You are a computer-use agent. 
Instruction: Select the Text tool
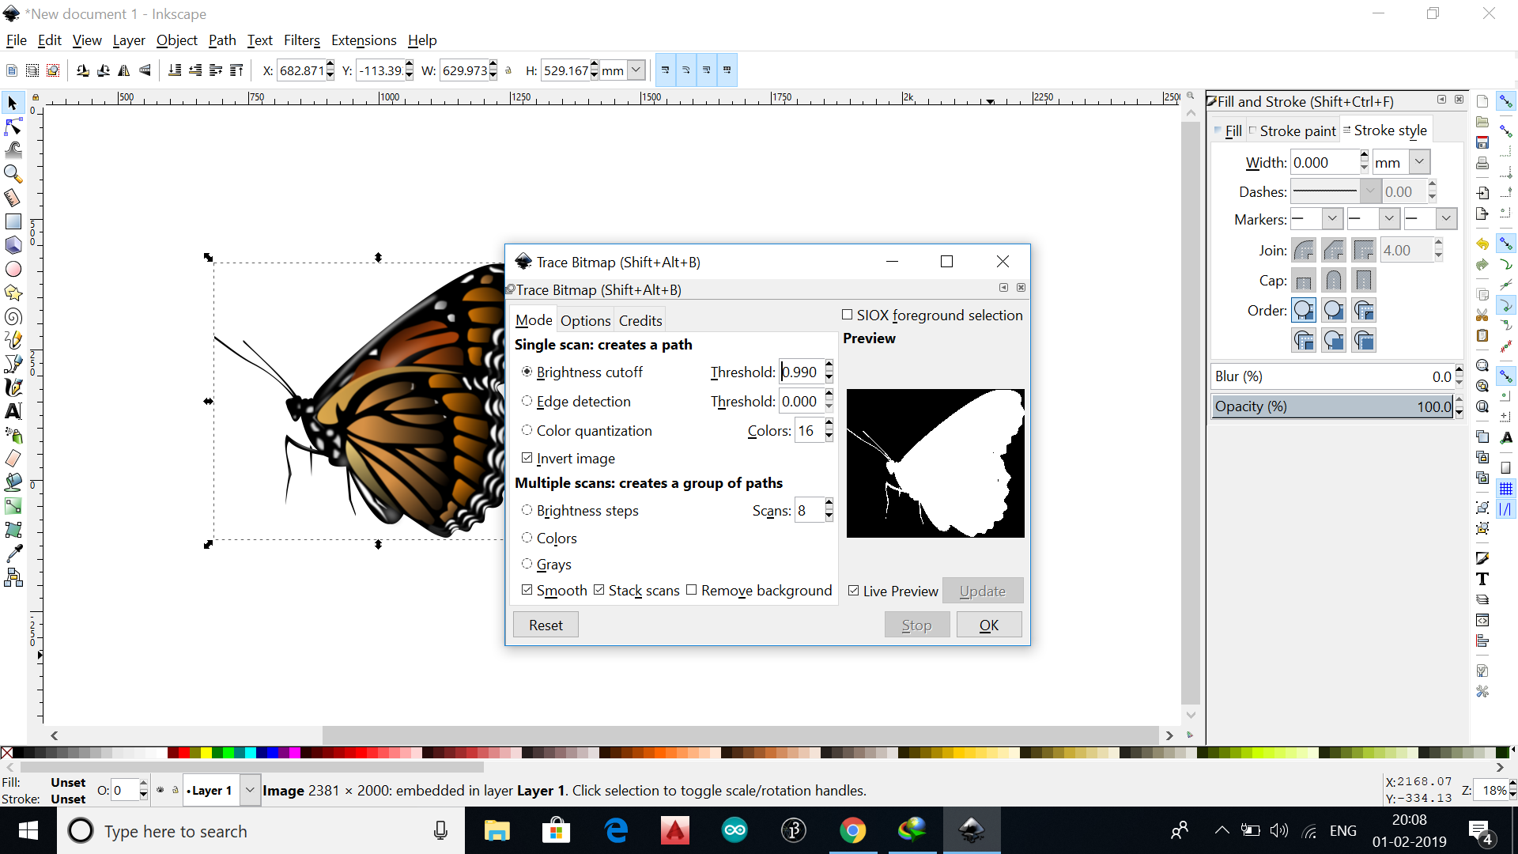(x=13, y=411)
